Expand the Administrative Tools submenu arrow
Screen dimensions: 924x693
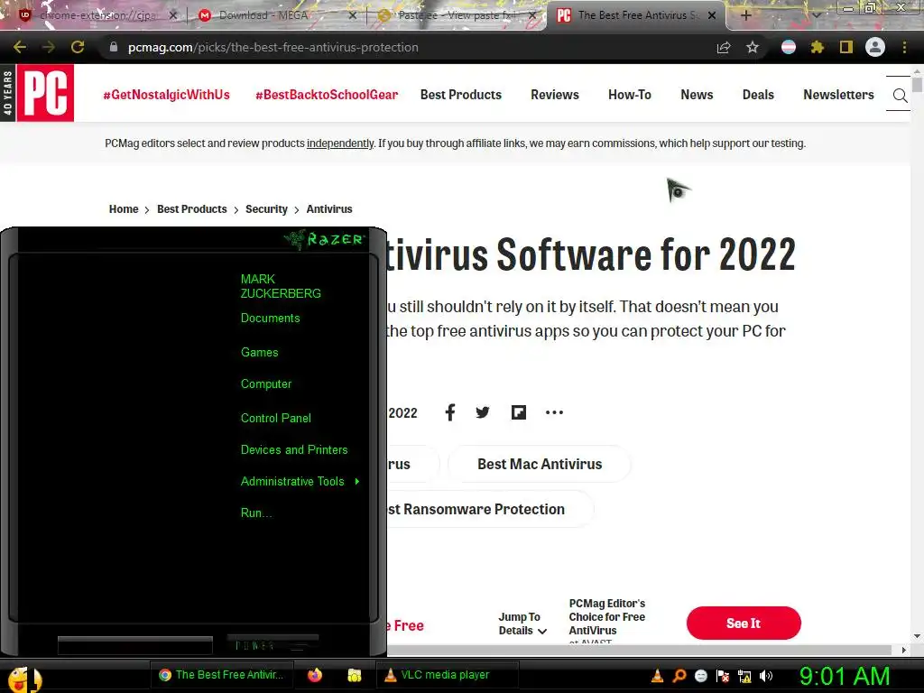[357, 482]
